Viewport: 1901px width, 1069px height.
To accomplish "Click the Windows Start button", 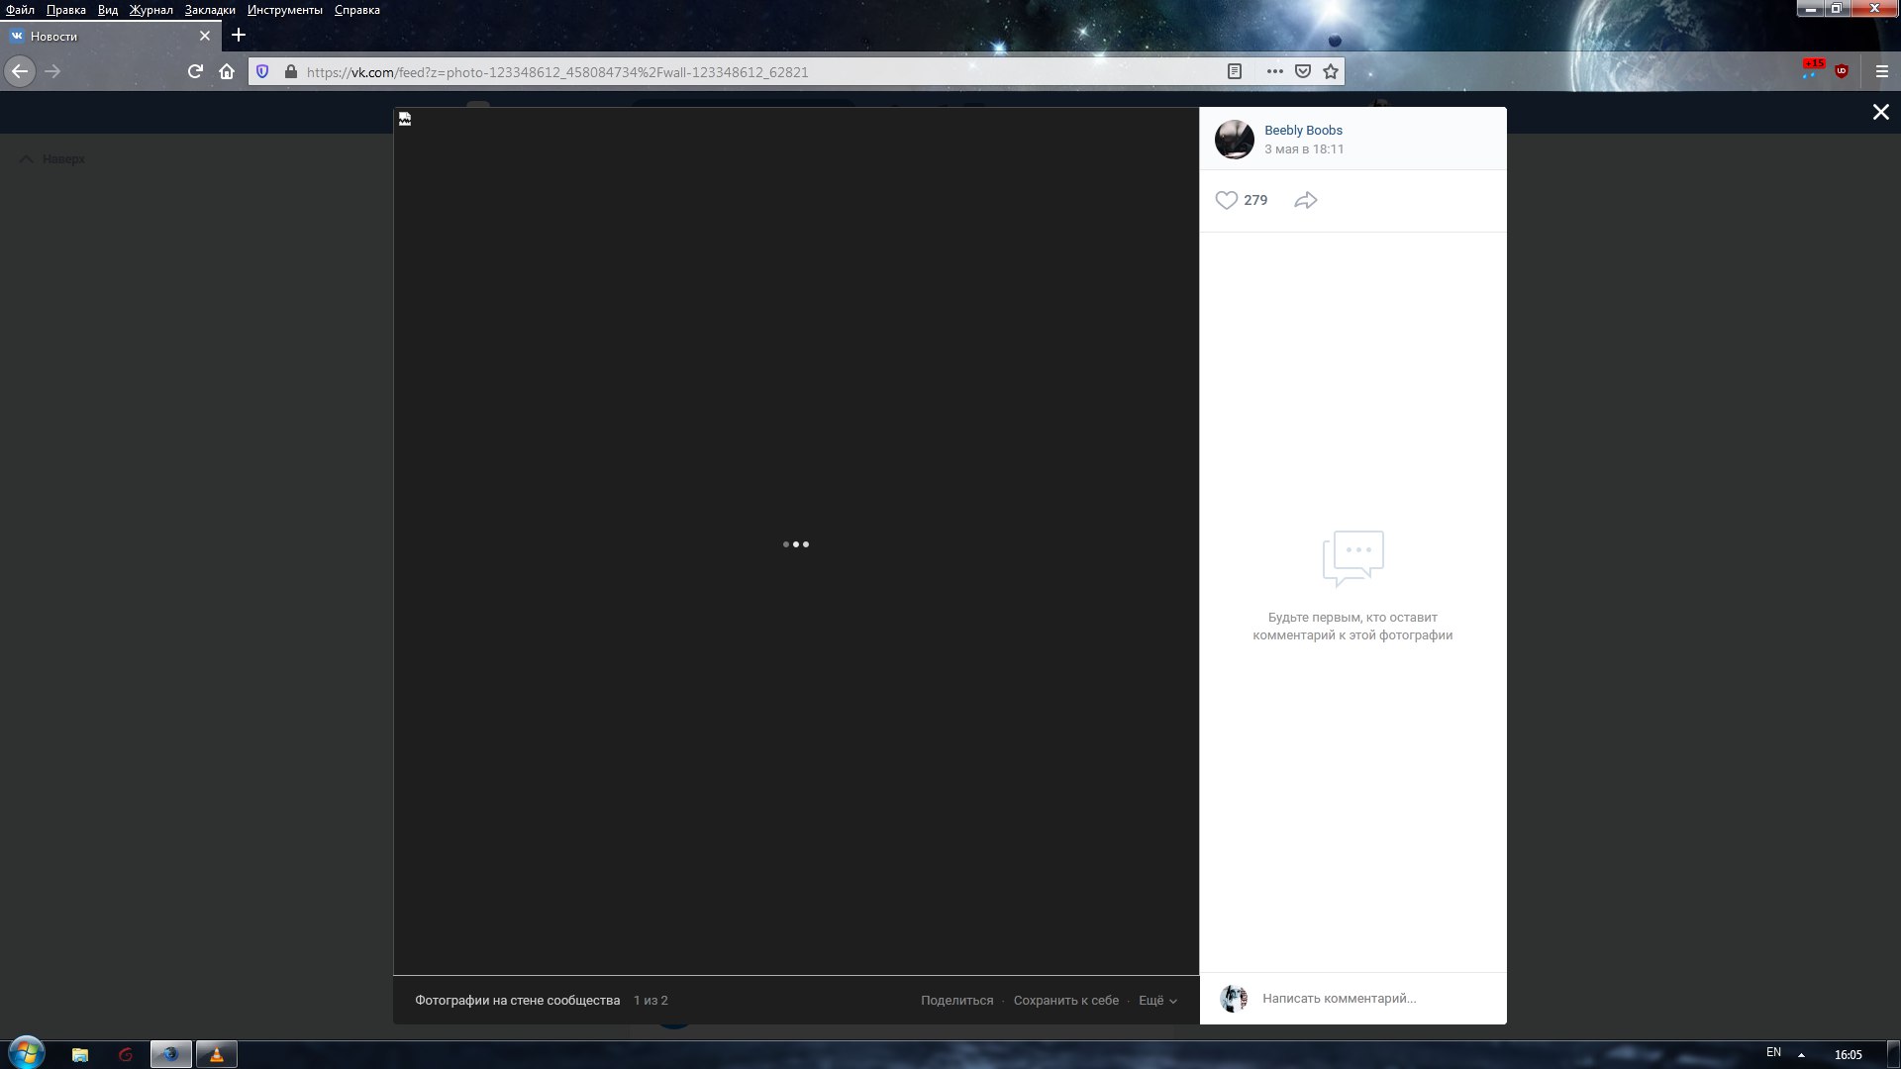I will click(26, 1052).
